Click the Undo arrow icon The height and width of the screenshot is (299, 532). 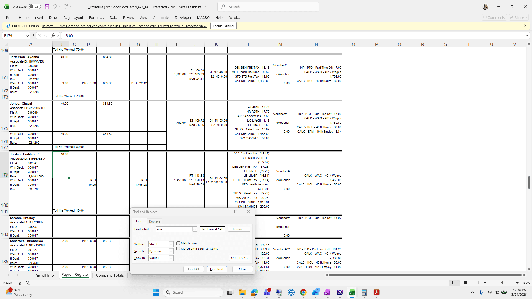tap(55, 7)
